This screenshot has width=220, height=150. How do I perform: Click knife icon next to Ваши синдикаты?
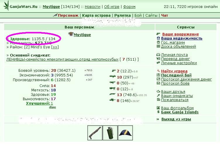pyautogui.click(x=158, y=96)
